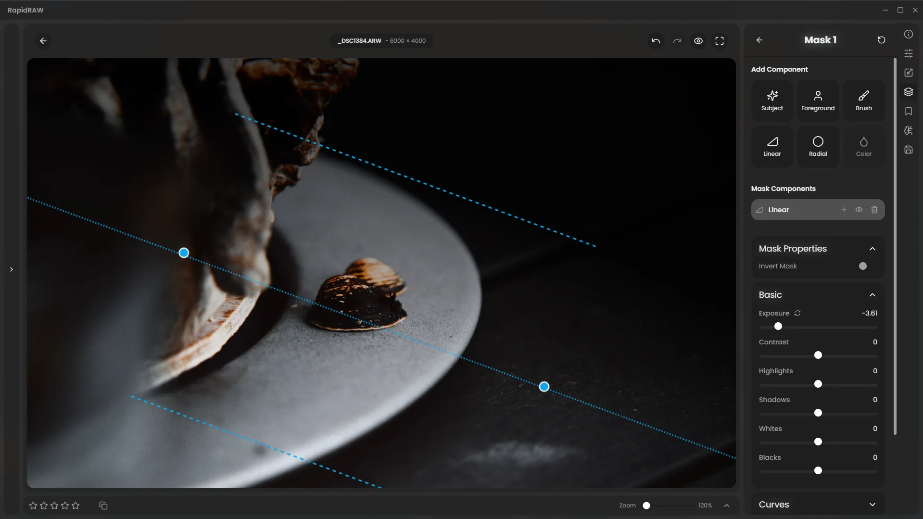Go back from Mask 1 panel
Image resolution: width=923 pixels, height=519 pixels.
click(759, 40)
